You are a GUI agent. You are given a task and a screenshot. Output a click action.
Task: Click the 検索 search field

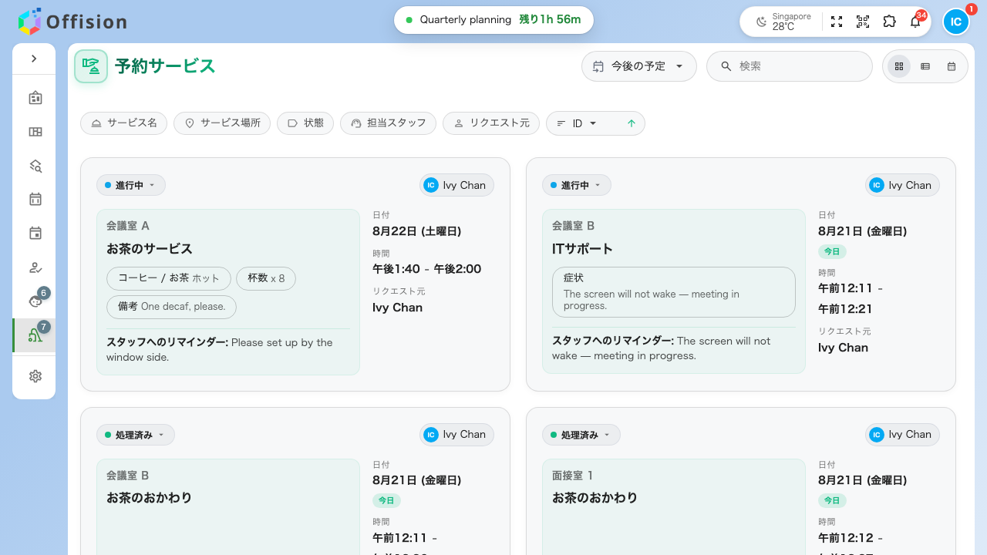[x=790, y=66]
